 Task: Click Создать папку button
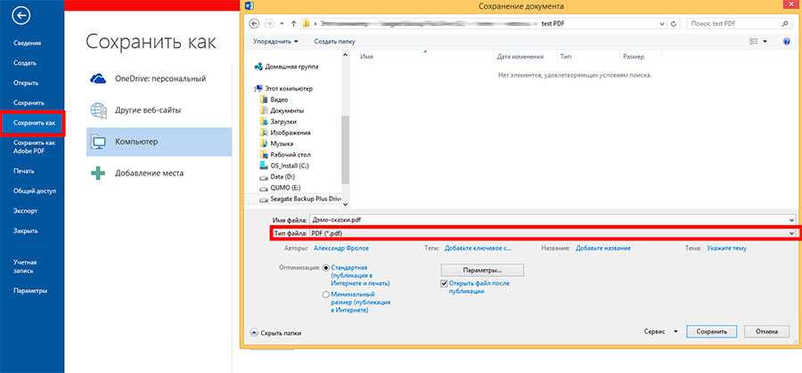point(334,41)
